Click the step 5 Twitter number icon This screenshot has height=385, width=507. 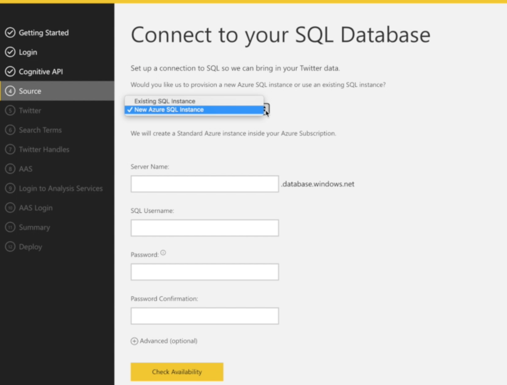(x=10, y=110)
